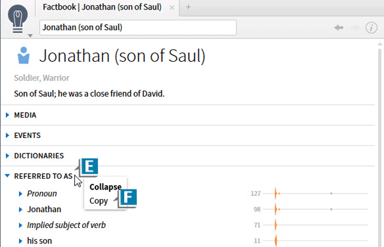This screenshot has height=247, width=384.
Task: Collapse the REFERRED TO AS section
Action: (x=7, y=176)
